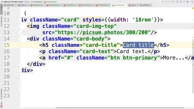Click the inspection warning indicator at top right
This screenshot has height=109, width=194.
[x=193, y=8]
